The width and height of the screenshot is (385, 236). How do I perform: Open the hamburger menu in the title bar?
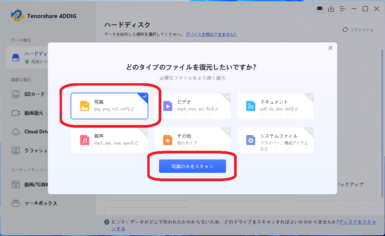tap(342, 9)
